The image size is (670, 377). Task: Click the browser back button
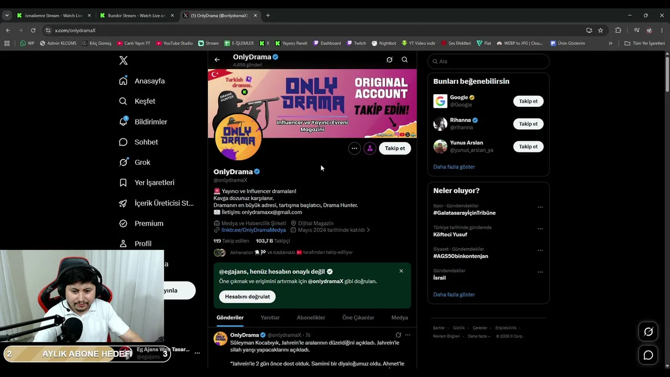coord(8,30)
